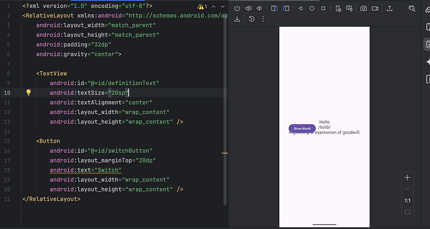Screen dimensions: 430x229
Task: Click the <Button tag on line 15
Action: [x=48, y=141]
